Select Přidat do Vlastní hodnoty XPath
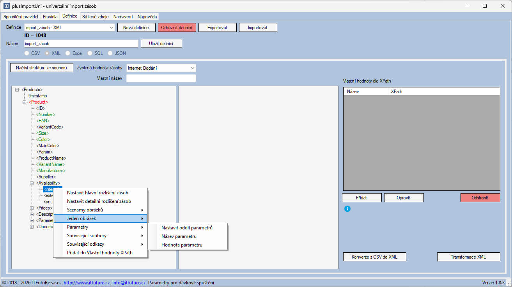 [99, 253]
